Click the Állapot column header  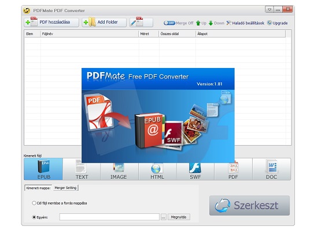tap(241, 34)
